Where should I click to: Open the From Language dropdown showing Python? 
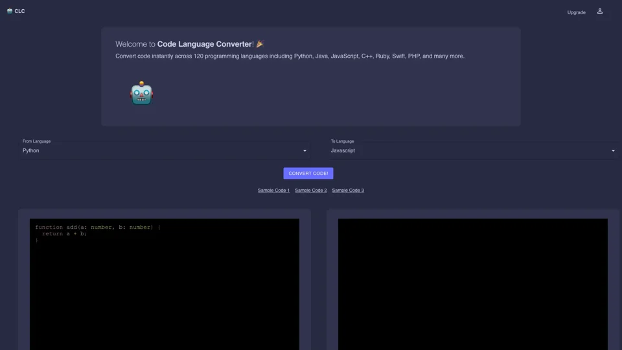(x=164, y=151)
